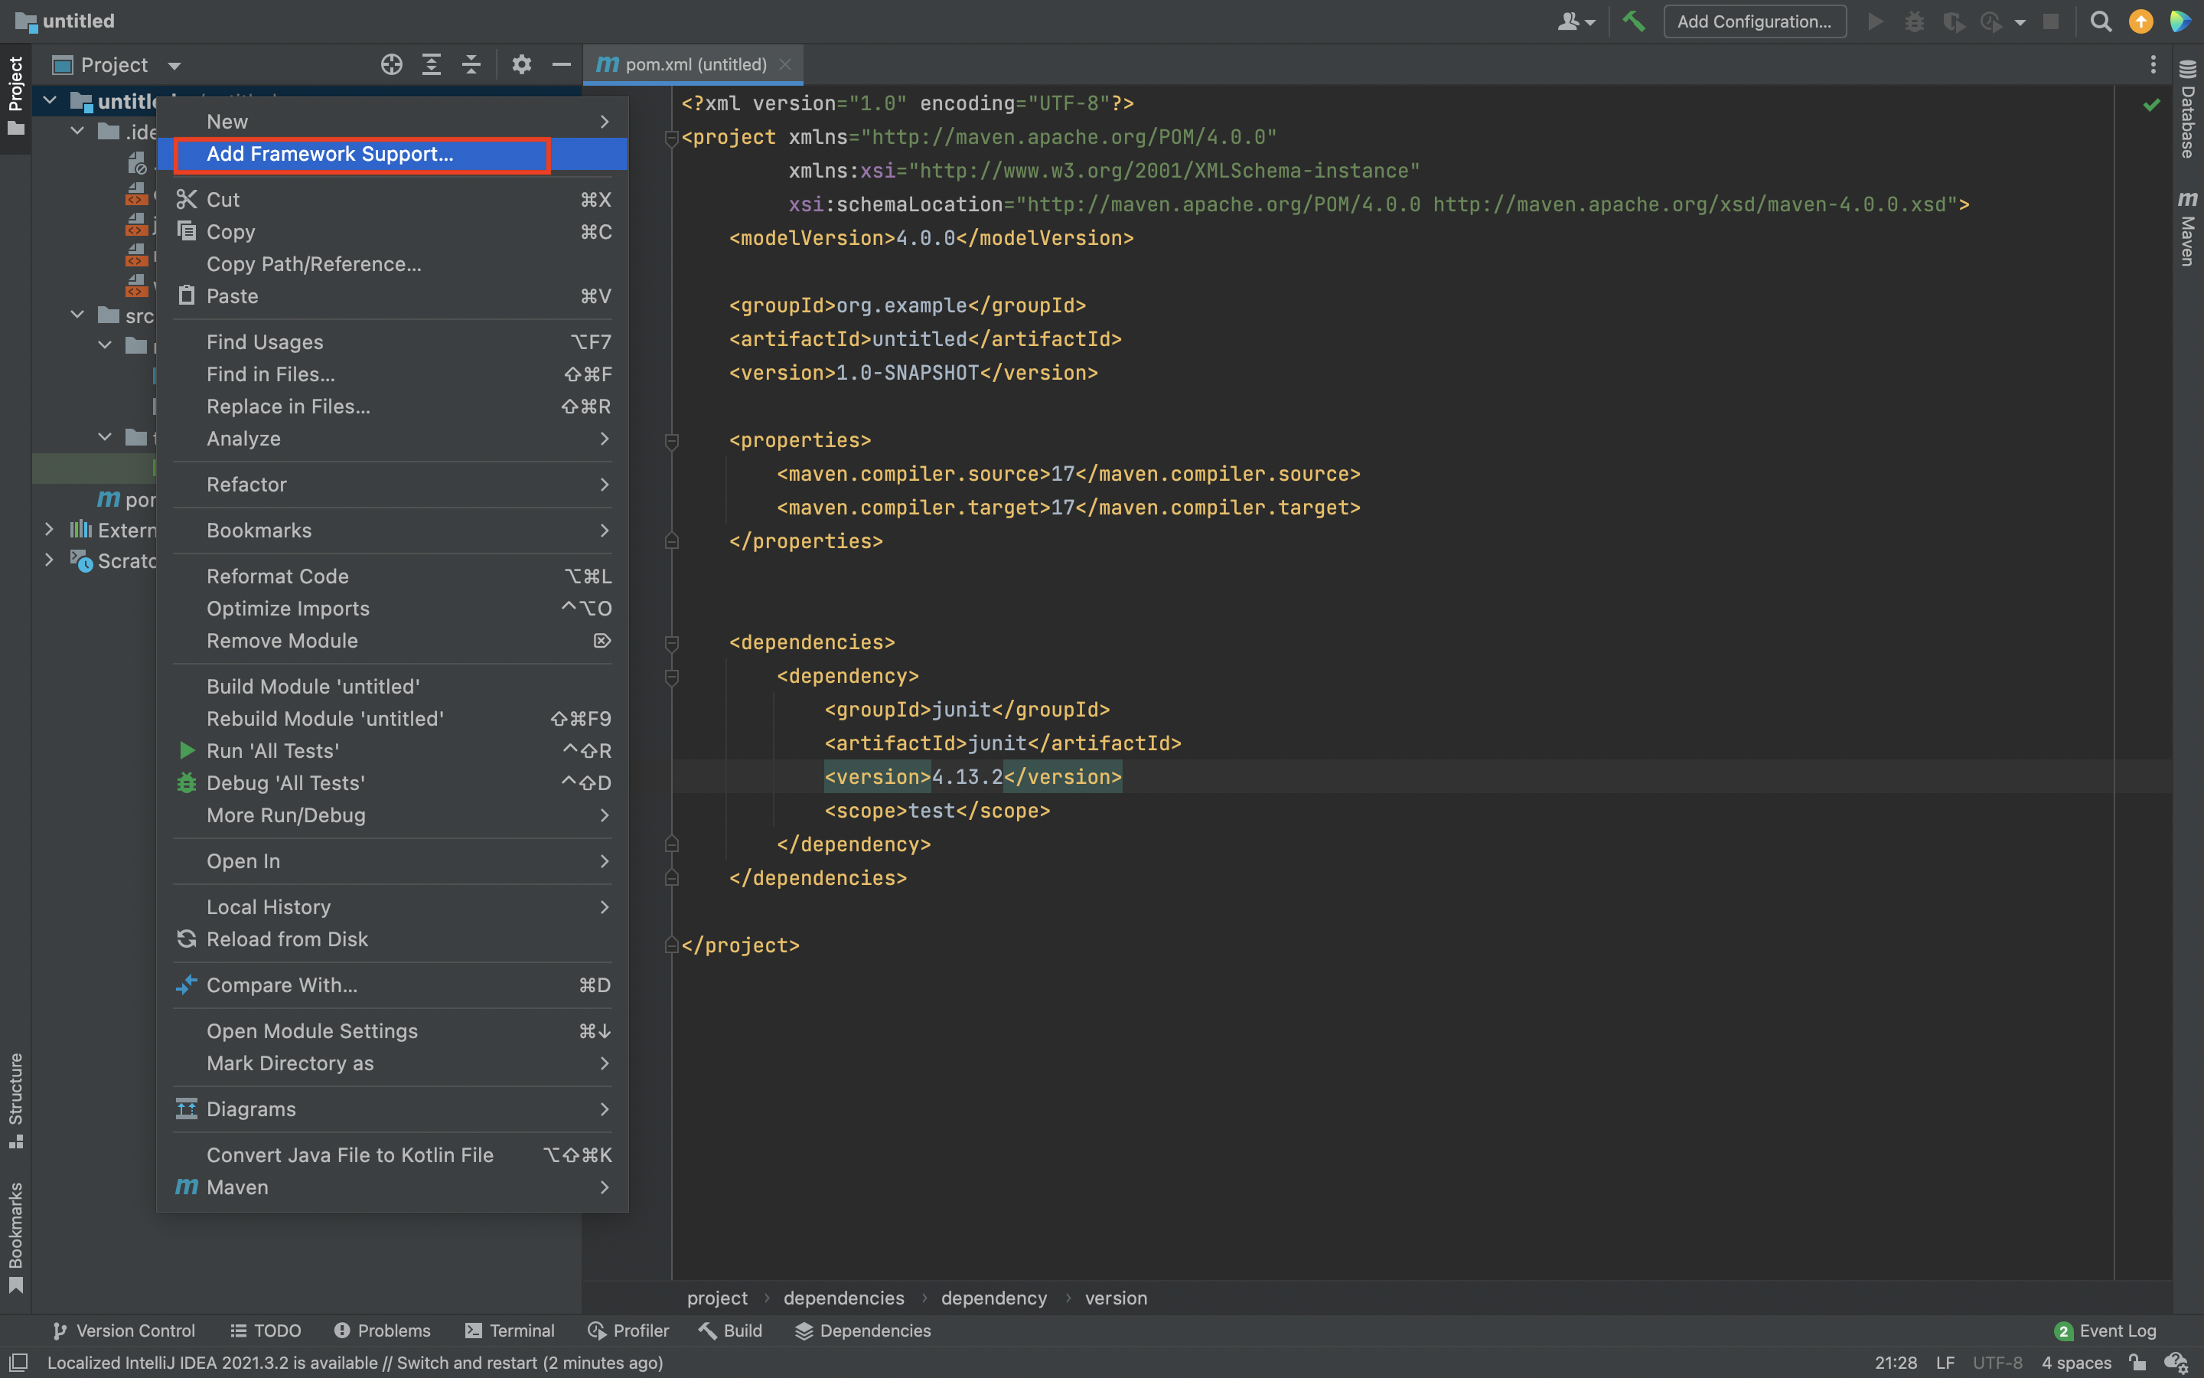This screenshot has height=1378, width=2204.
Task: Open the Project view dropdown
Action: (174, 66)
